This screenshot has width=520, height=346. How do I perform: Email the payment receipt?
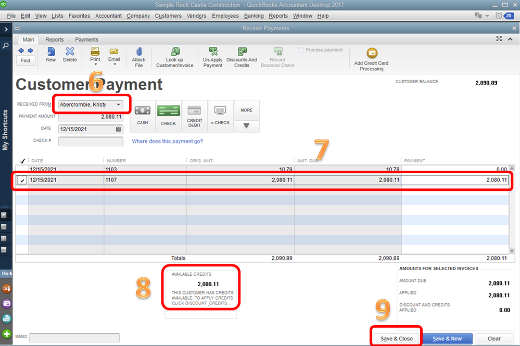(114, 54)
